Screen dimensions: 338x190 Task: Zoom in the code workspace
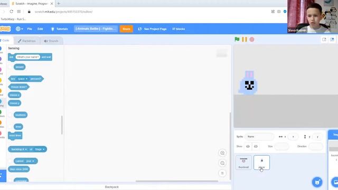pos(222,153)
